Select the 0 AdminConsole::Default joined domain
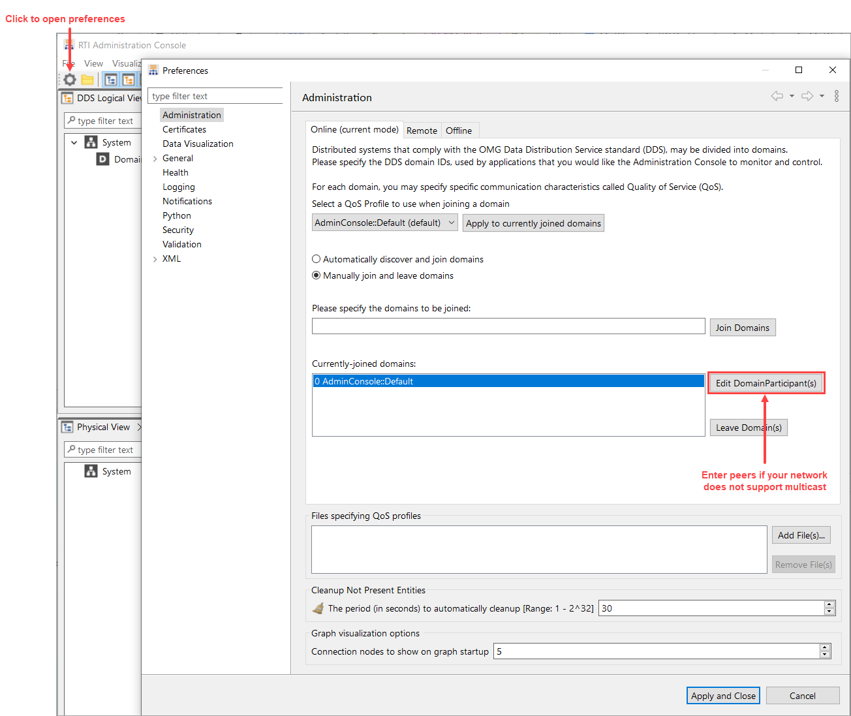This screenshot has width=851, height=716. pos(508,381)
